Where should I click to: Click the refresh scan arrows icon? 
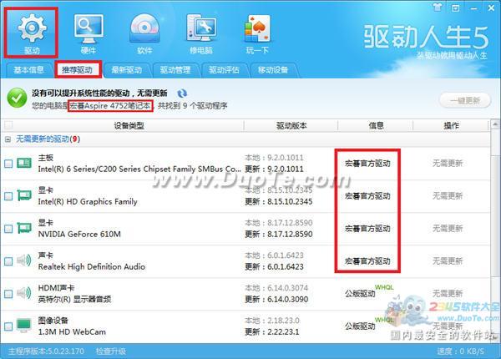pyautogui.click(x=182, y=94)
